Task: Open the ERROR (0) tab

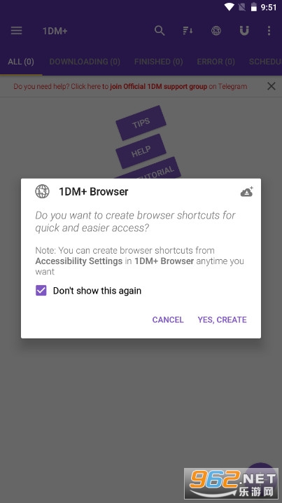Action: pos(216,62)
